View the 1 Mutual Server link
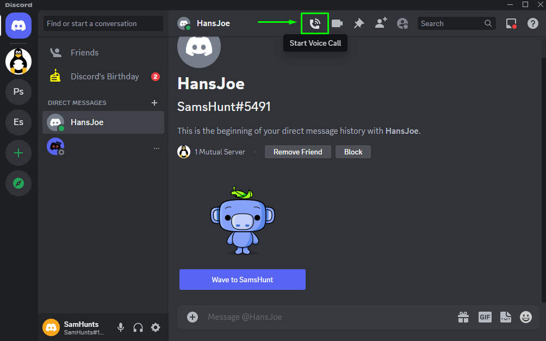Viewport: 546px width, 341px height. pos(220,152)
